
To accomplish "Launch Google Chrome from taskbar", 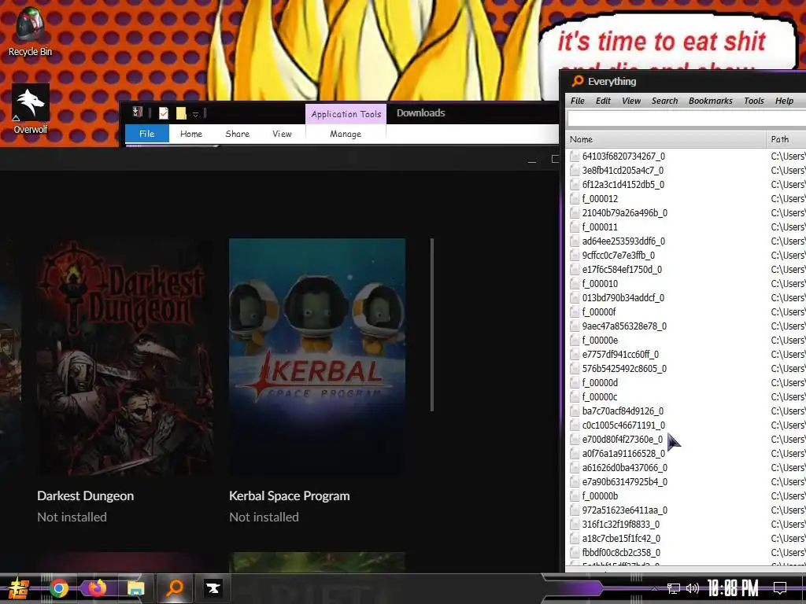I will point(59,588).
